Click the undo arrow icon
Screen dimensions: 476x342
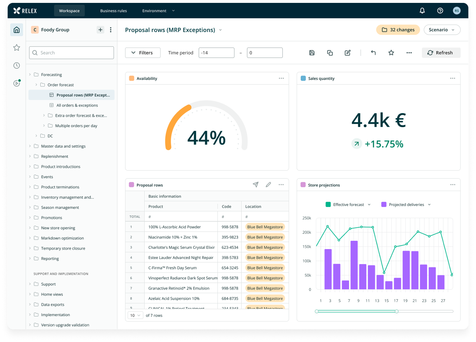pyautogui.click(x=373, y=53)
